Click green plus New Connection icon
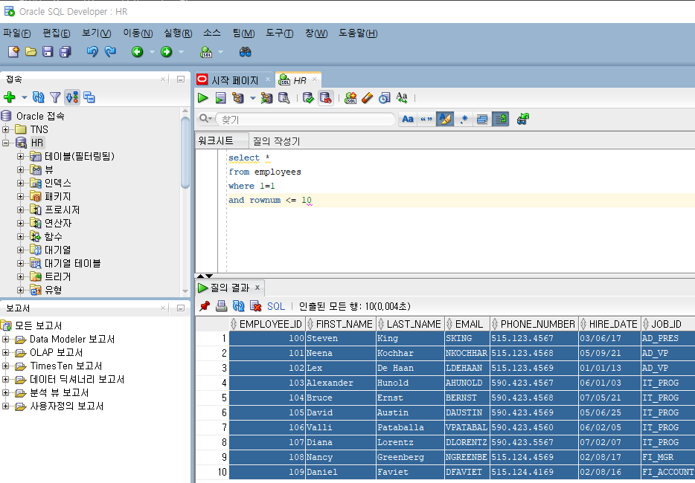 click(10, 97)
